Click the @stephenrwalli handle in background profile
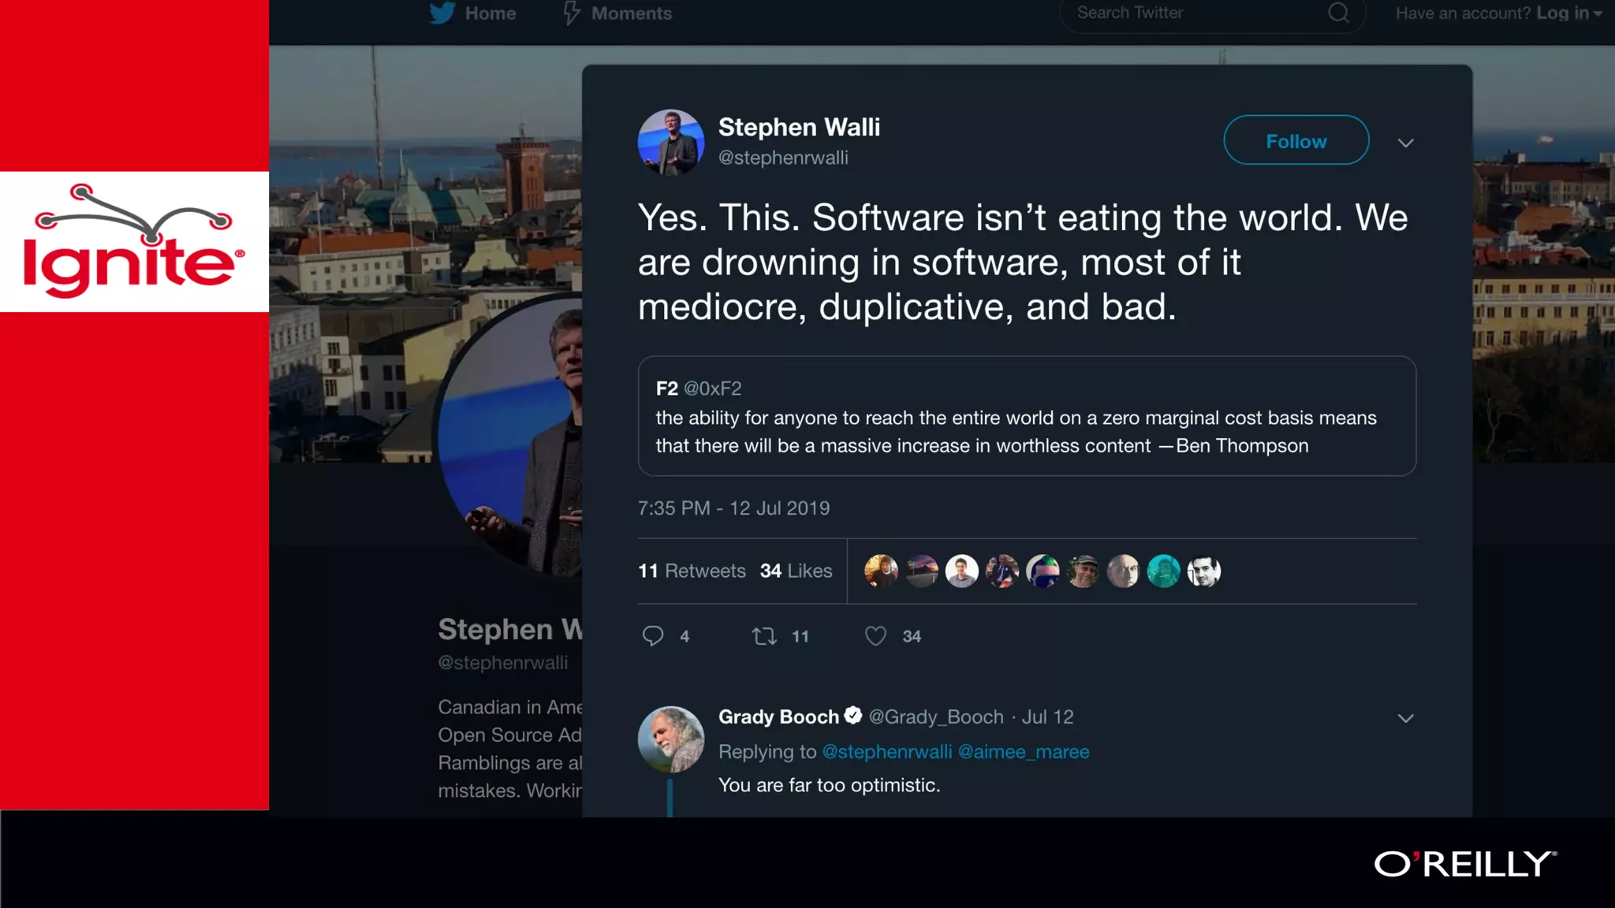 [x=502, y=663]
